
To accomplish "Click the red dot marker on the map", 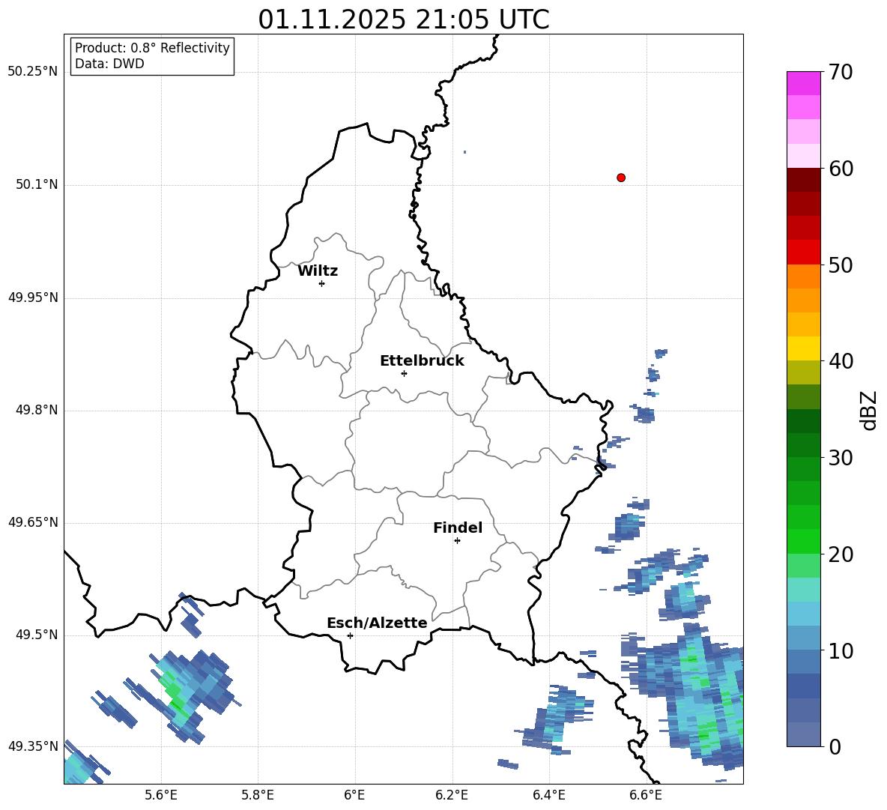I will [620, 178].
